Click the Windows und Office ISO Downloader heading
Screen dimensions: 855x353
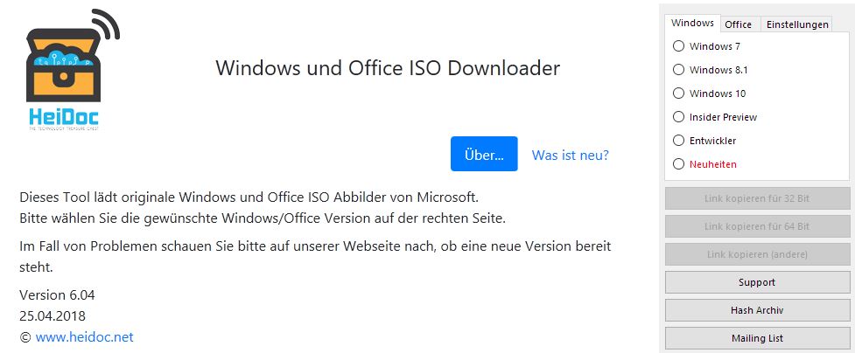point(388,68)
